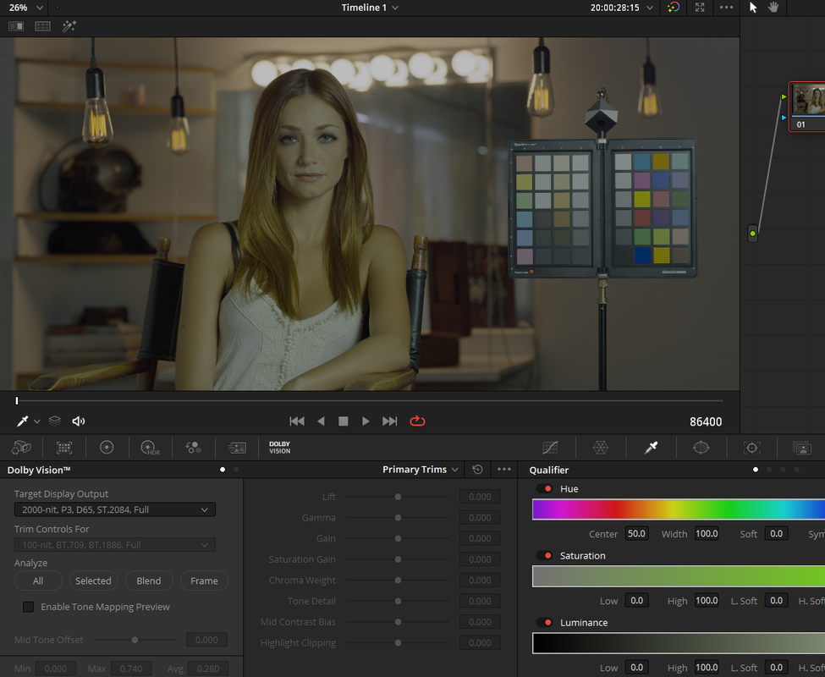Select the Qualifier eyedropper palette icon
This screenshot has width=825, height=677.
tap(651, 448)
